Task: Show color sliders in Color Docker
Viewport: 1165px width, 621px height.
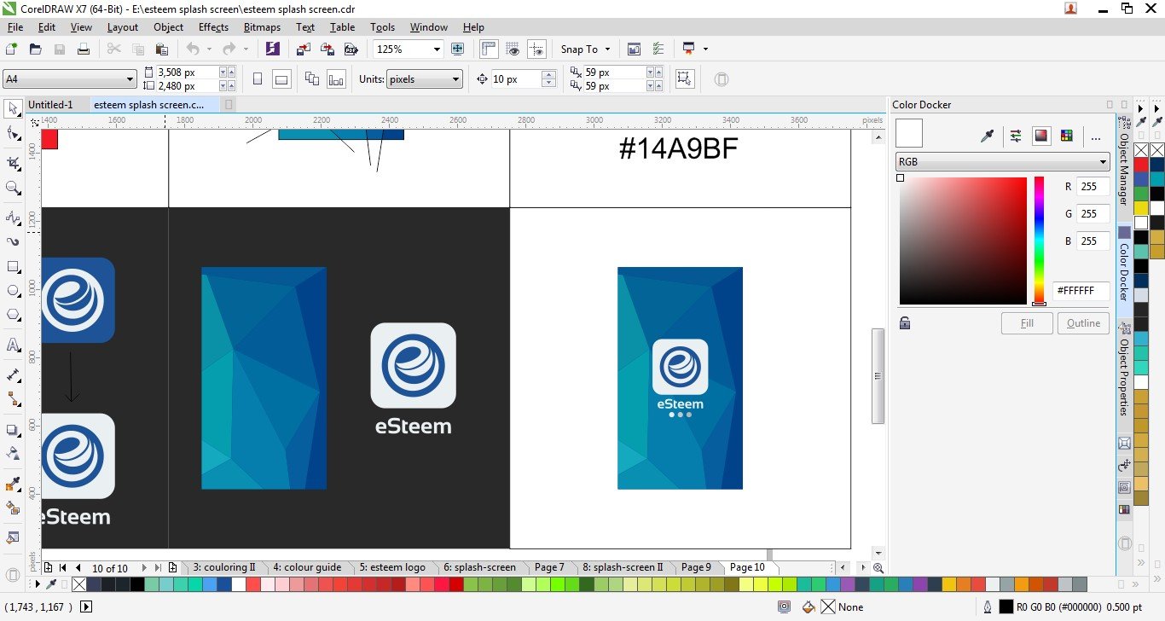Action: tap(1015, 136)
